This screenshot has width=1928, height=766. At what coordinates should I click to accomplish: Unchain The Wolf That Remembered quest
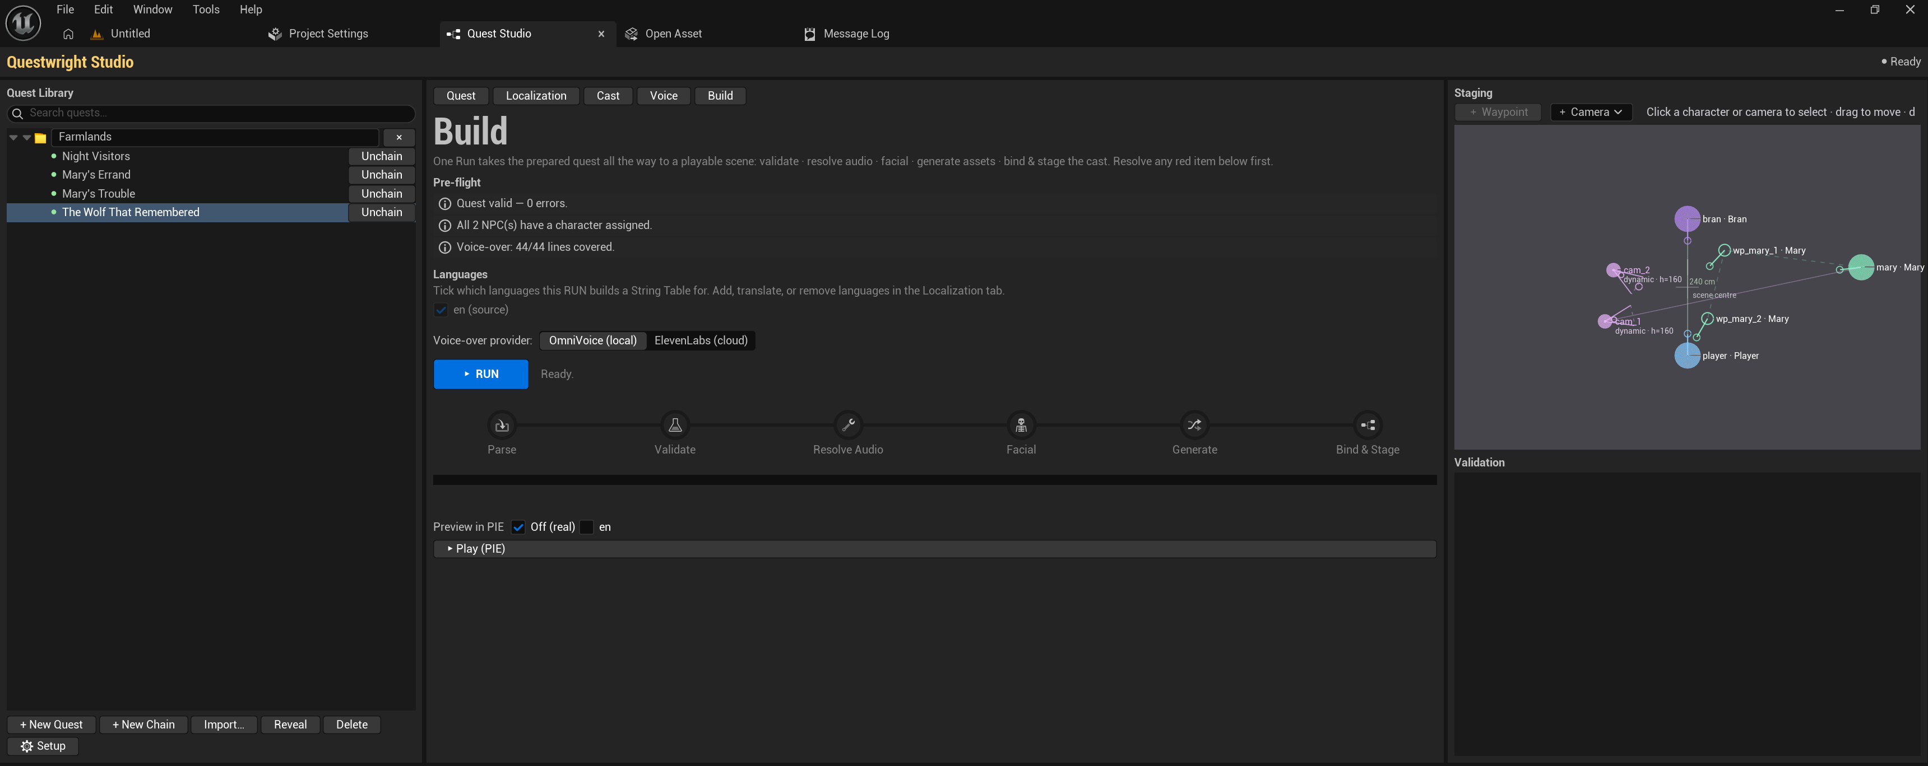click(382, 212)
